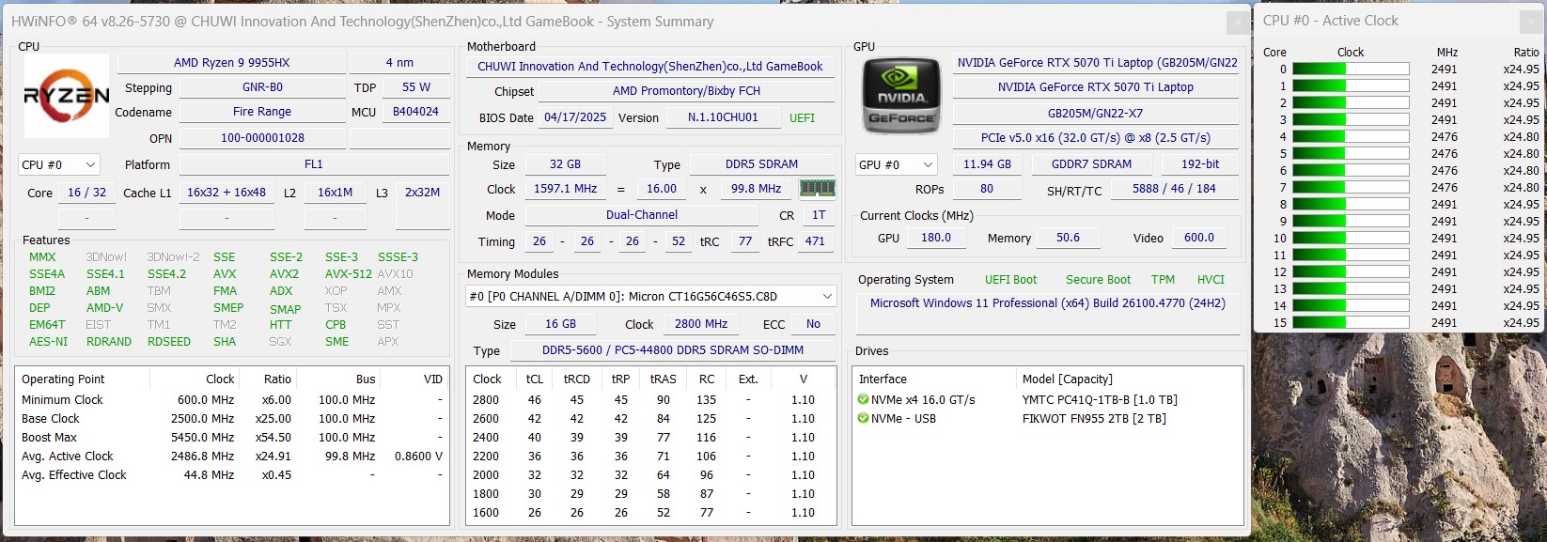This screenshot has width=1547, height=542.
Task: Click the BIOS Date 04/17/2025 field
Action: [576, 117]
